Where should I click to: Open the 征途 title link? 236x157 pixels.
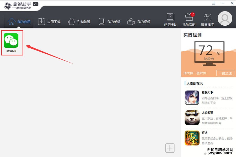click(205, 133)
